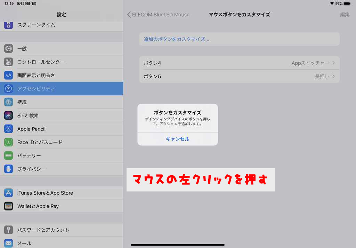356x248 pixels.
Task: Tap the プライバシー hand icon
Action: pyautogui.click(x=8, y=169)
